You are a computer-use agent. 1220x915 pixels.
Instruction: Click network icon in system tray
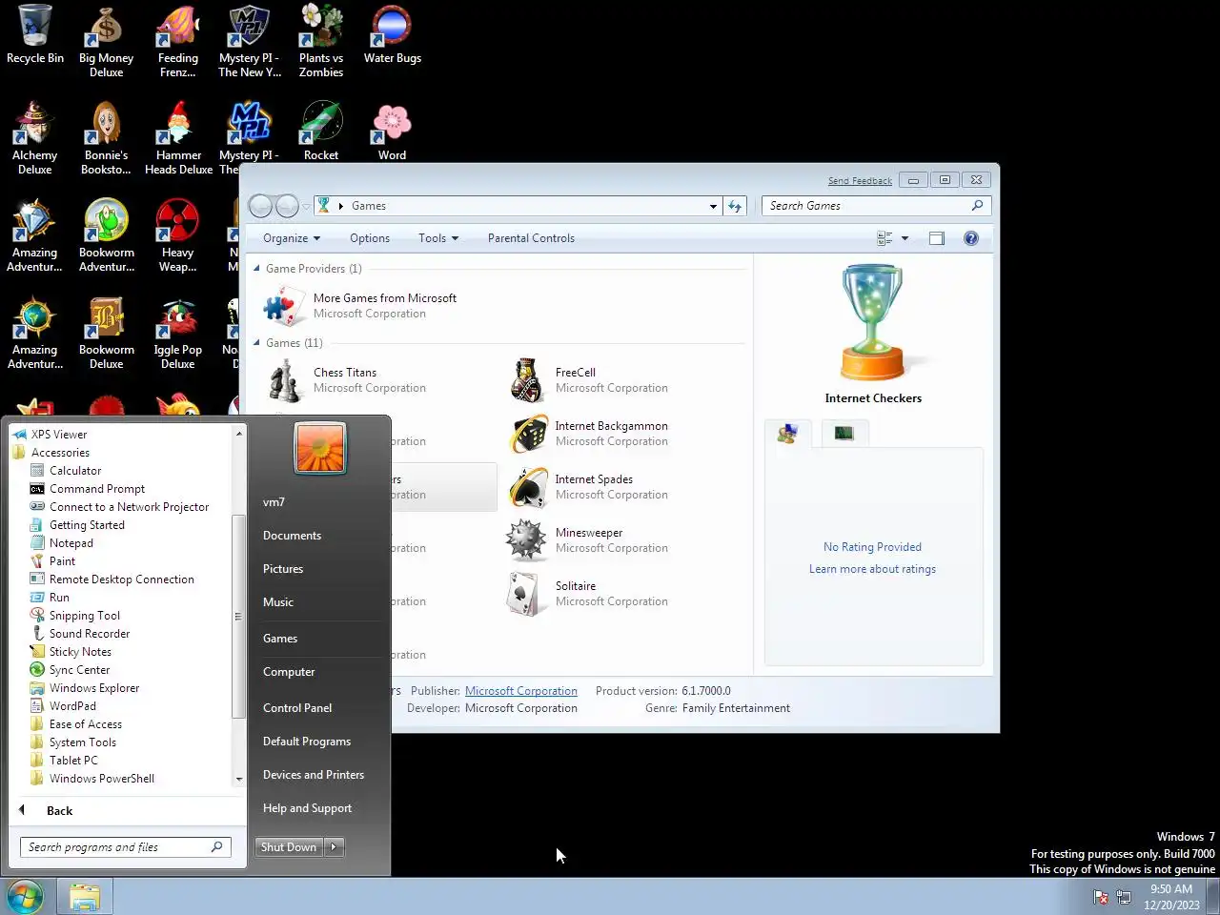point(1124,897)
